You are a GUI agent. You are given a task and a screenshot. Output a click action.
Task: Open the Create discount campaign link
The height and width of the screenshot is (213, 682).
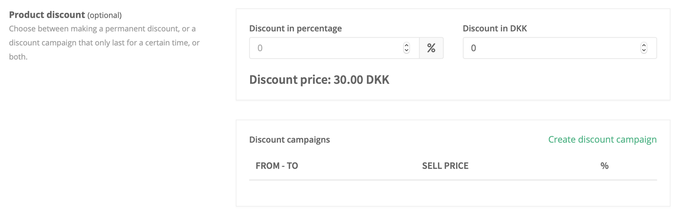[602, 140]
